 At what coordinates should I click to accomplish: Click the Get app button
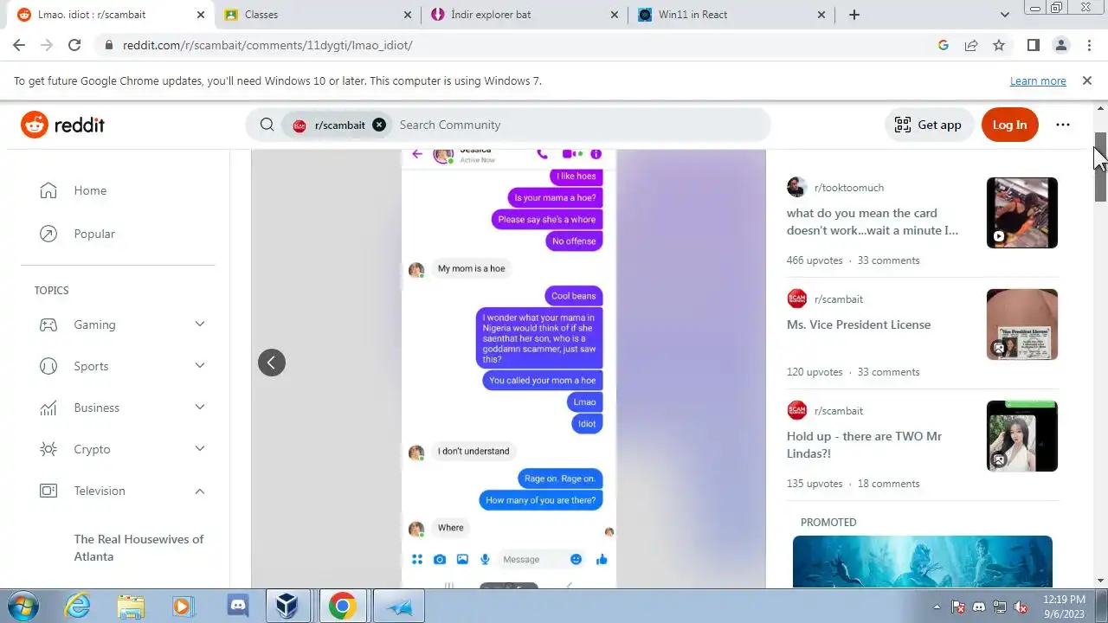tap(928, 125)
